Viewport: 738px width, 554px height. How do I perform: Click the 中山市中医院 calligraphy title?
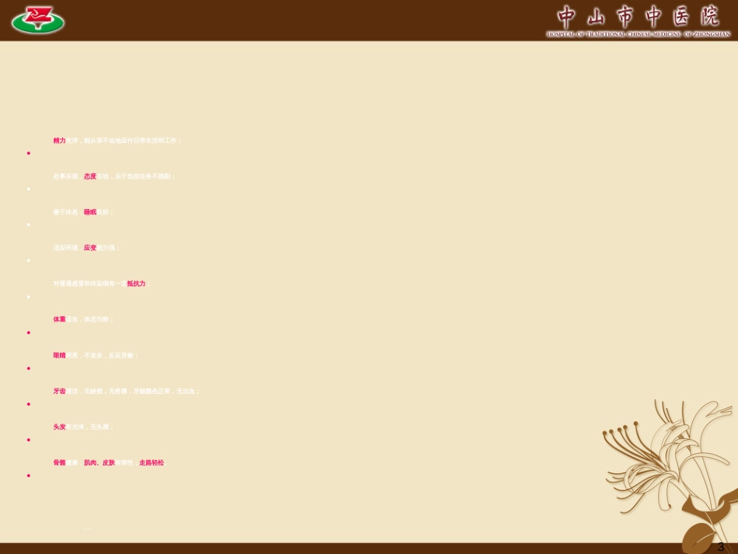pos(638,16)
